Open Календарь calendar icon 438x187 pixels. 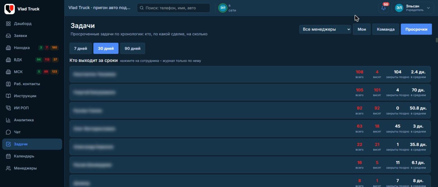(x=8, y=156)
